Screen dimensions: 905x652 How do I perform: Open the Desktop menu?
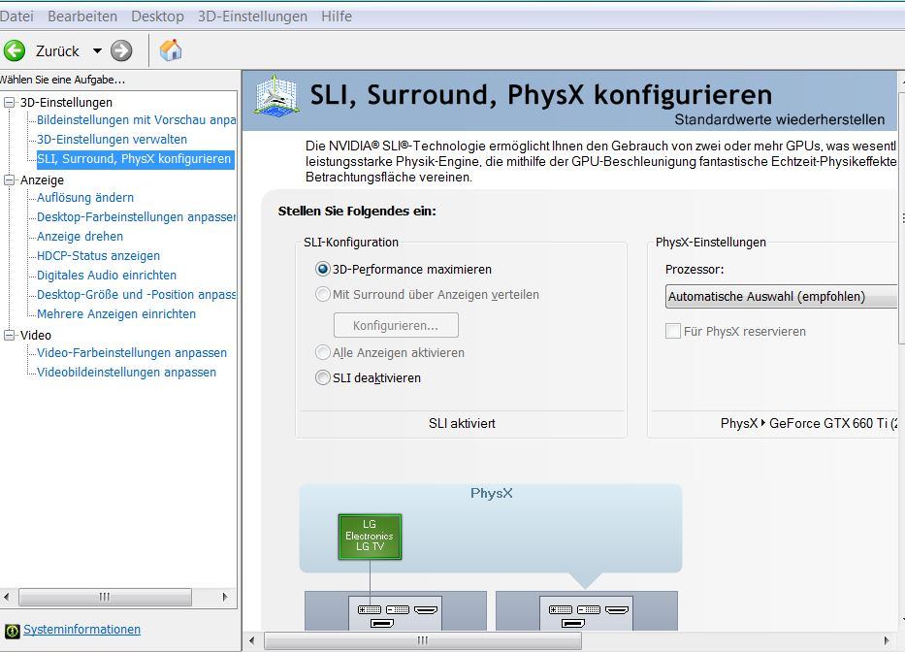[157, 16]
